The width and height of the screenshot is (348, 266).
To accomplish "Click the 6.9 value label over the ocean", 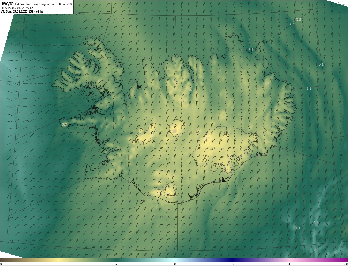I will [x=316, y=222].
